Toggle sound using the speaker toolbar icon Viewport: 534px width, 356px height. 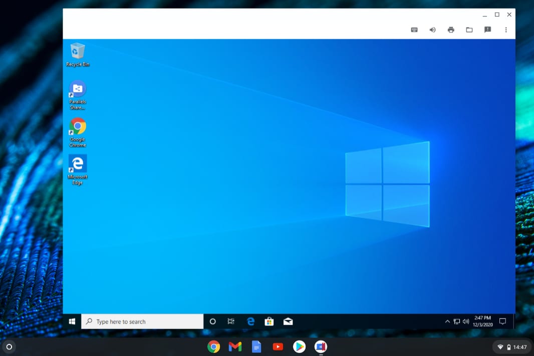point(433,30)
